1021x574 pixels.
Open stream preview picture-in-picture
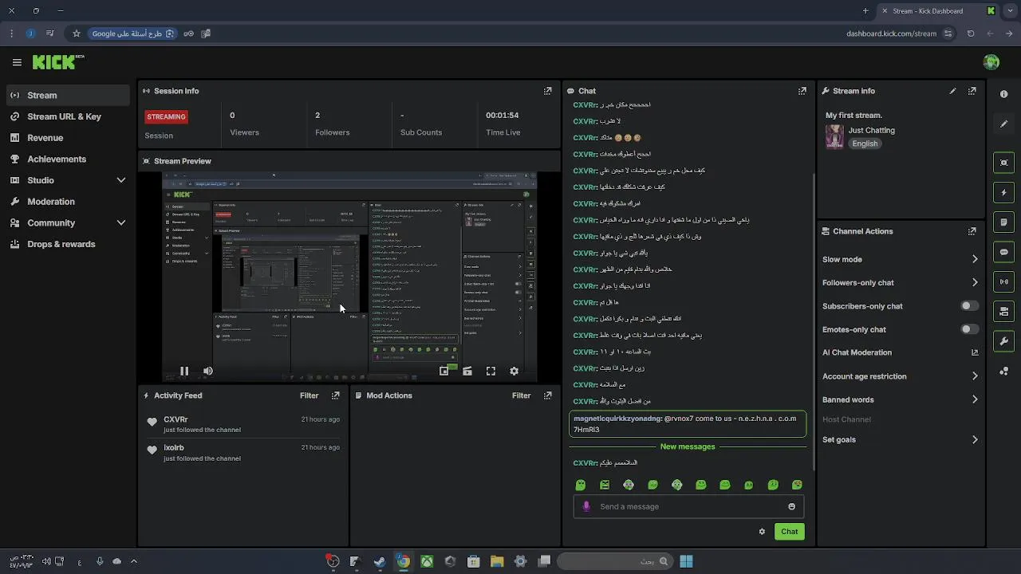coord(444,371)
